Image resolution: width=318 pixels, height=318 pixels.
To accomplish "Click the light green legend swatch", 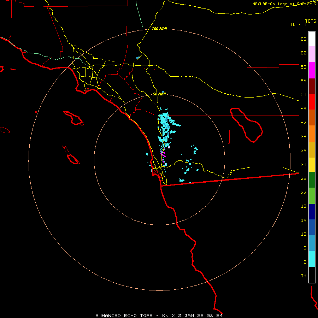I will coord(312,196).
